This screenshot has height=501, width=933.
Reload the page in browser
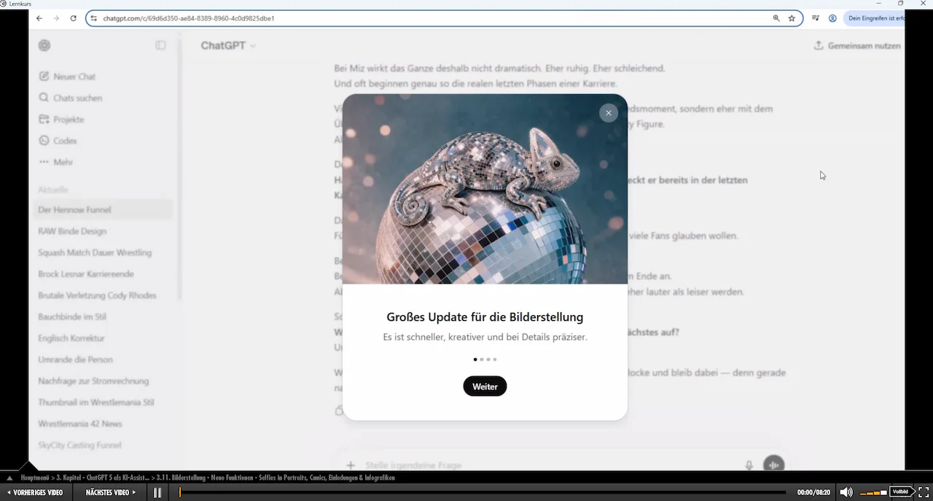point(73,18)
